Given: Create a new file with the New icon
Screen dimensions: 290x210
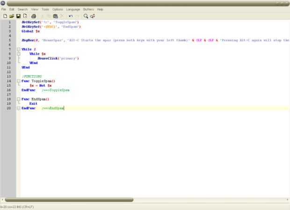Looking at the screenshot, I should (5, 16).
